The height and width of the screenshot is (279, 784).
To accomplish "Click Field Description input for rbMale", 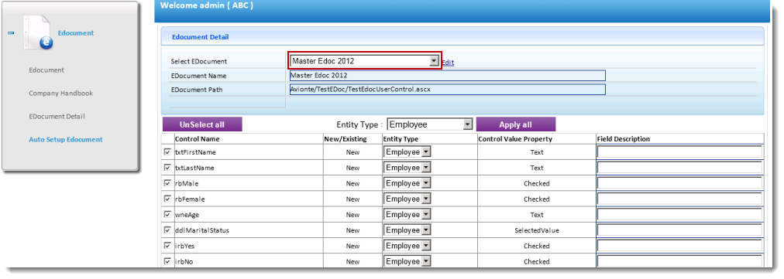I will click(680, 183).
